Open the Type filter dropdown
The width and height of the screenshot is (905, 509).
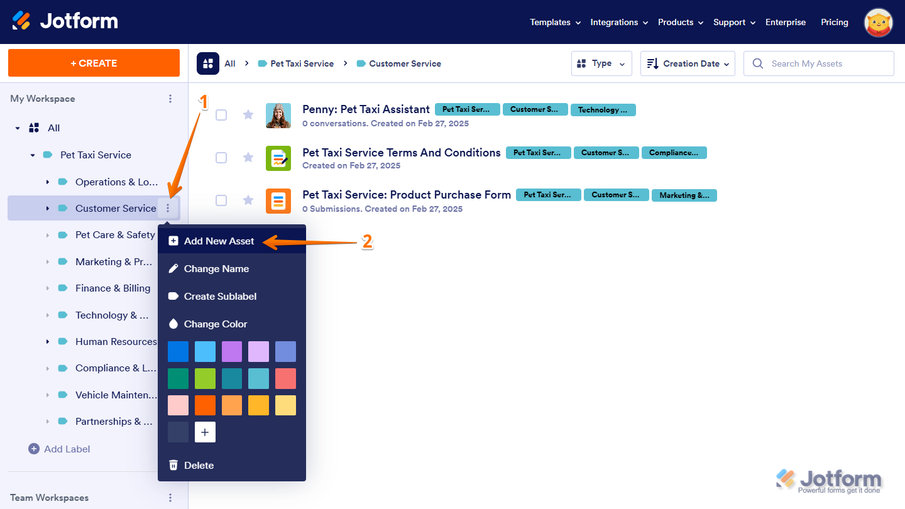coord(601,63)
